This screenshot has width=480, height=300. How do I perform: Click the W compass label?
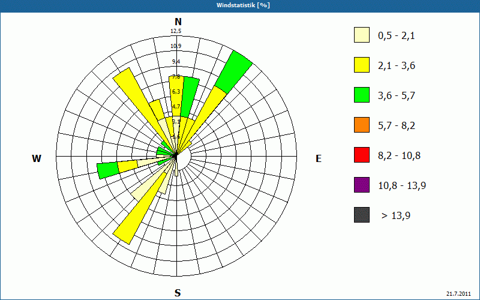coord(37,158)
